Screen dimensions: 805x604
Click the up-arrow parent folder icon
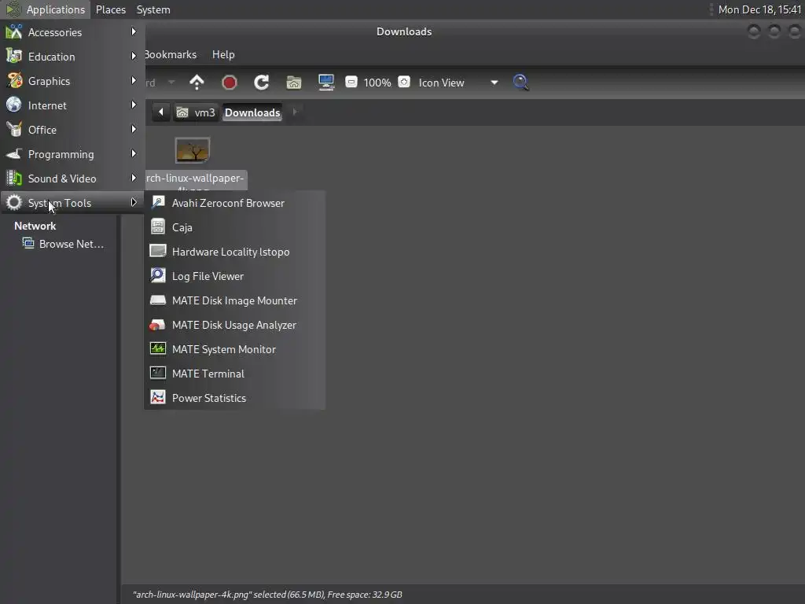(x=197, y=82)
